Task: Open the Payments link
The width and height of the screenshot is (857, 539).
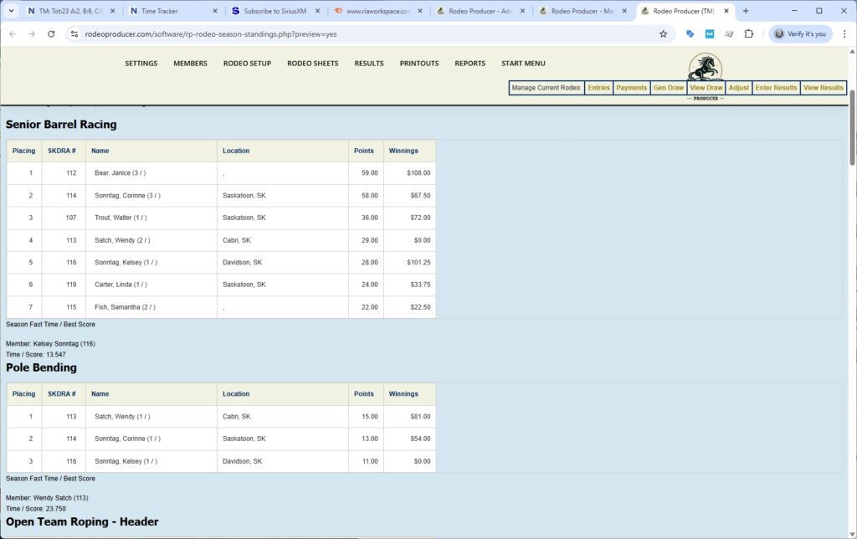Action: [631, 88]
